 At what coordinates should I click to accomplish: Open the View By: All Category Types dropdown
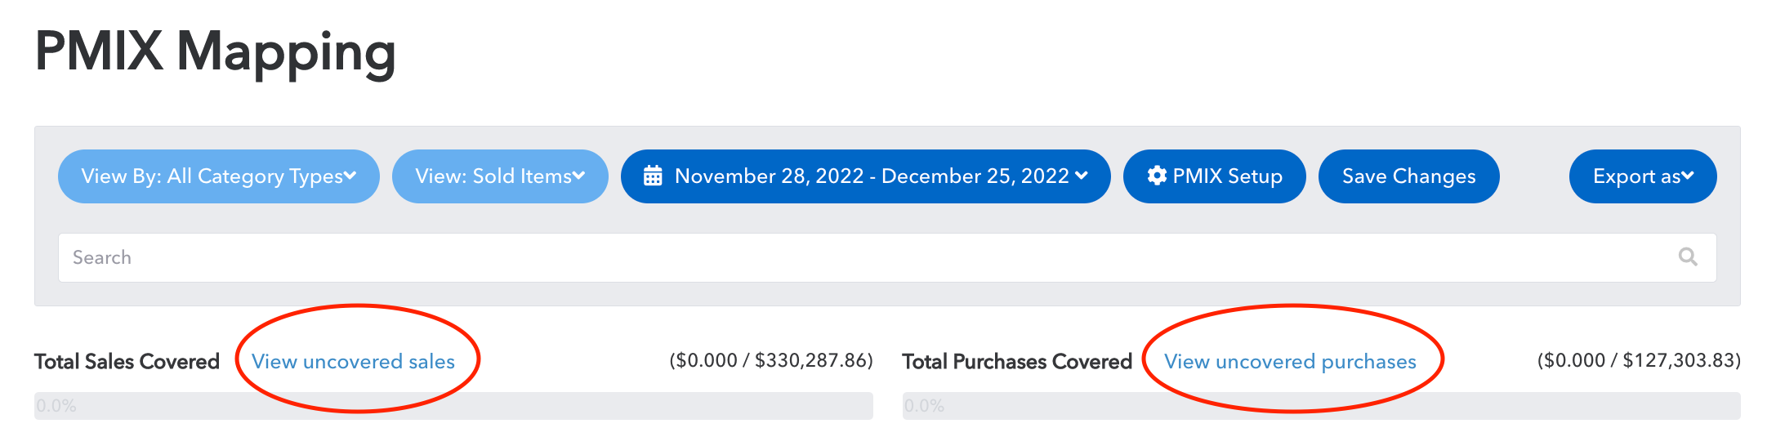pyautogui.click(x=219, y=176)
